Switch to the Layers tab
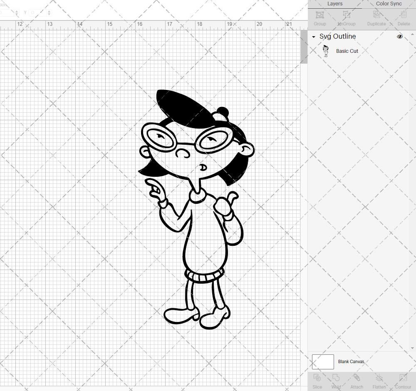The width and height of the screenshot is (416, 391). pyautogui.click(x=335, y=4)
